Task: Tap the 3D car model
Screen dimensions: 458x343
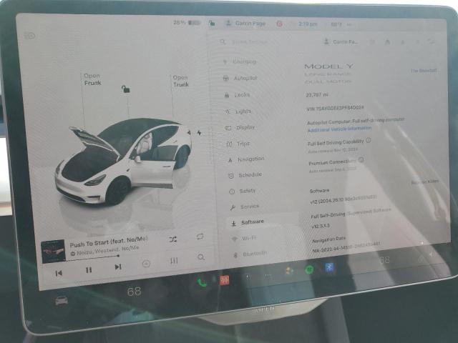Action: point(122,161)
